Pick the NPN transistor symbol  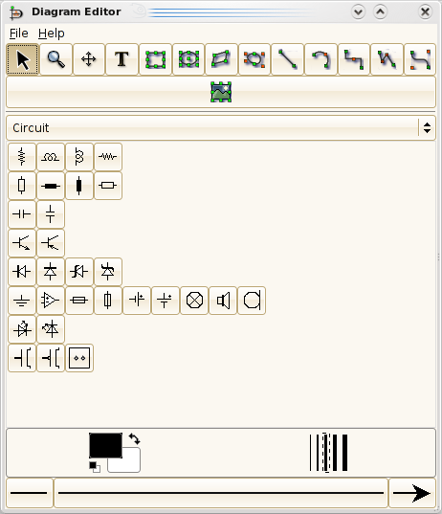point(22,243)
